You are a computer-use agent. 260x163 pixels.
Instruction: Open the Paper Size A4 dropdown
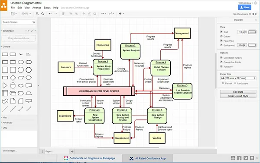tap(238, 78)
